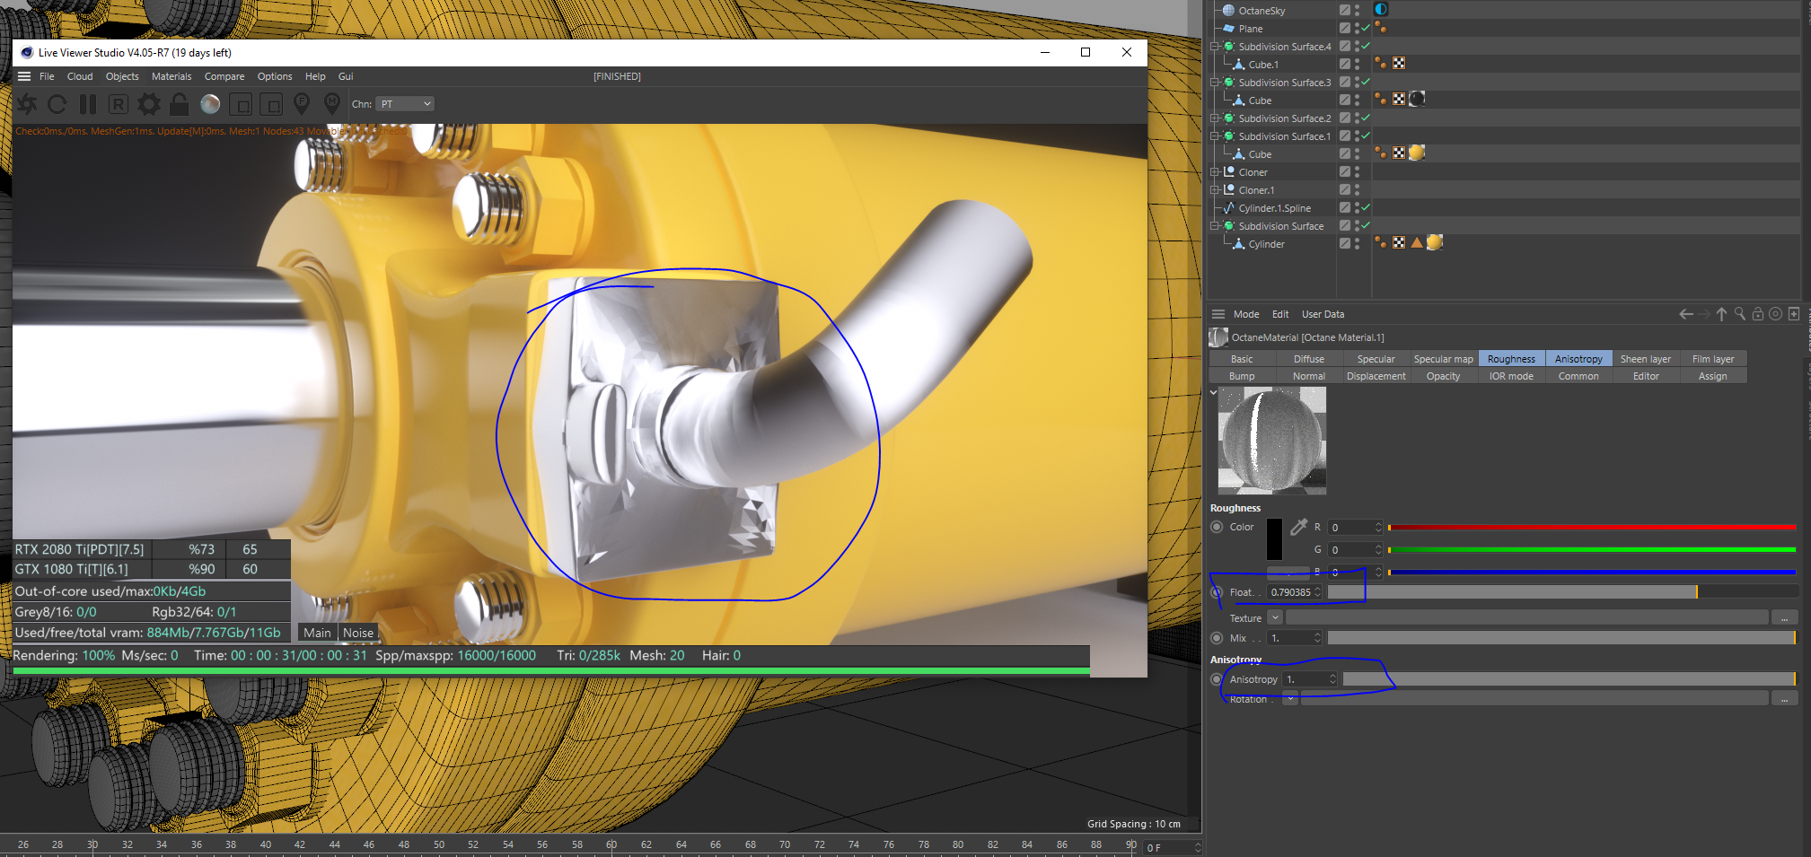Click the clay mode sphere icon
The height and width of the screenshot is (857, 1811).
(210, 104)
